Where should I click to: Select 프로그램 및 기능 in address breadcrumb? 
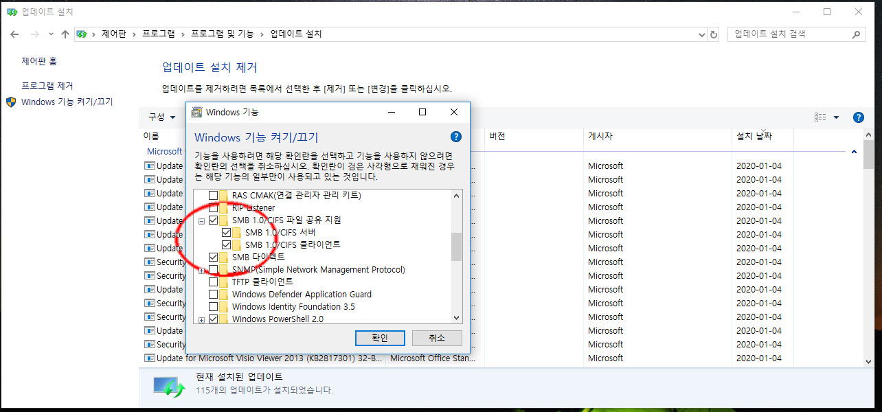(x=223, y=34)
